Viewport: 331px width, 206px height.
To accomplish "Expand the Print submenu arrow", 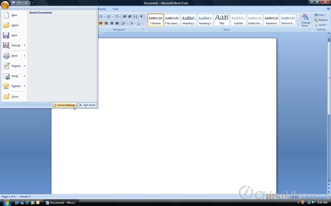I will tap(24, 56).
